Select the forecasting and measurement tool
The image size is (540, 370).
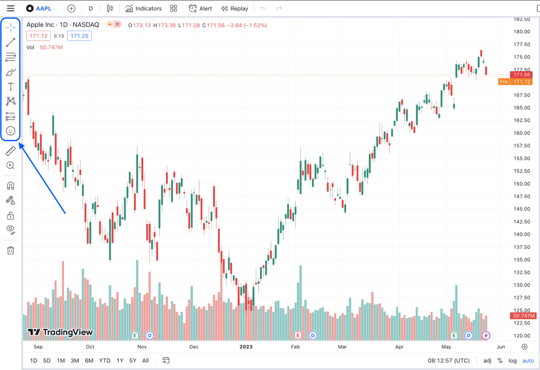tap(11, 116)
